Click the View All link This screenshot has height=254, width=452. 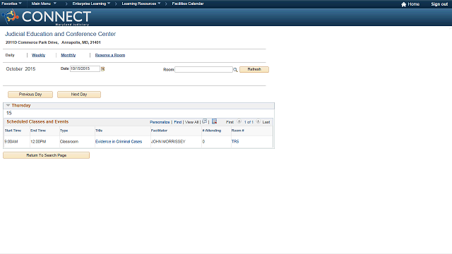click(191, 122)
